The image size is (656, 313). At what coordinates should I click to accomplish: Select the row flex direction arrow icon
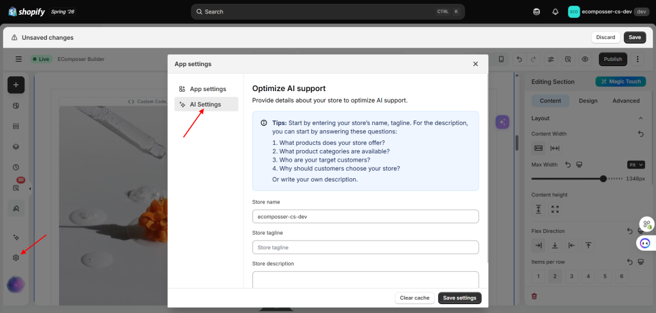538,246
